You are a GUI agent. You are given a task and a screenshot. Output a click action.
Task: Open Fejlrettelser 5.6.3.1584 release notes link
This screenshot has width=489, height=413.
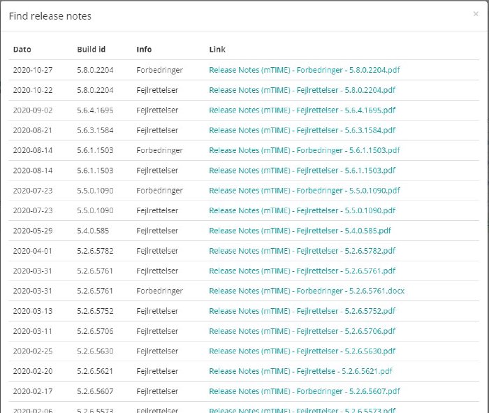302,130
